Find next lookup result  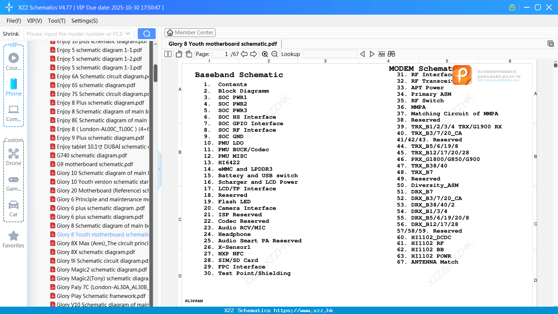coord(372,54)
